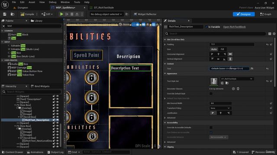Add element to Decorator Classes array
This screenshot has width=277, height=155.
(233, 89)
